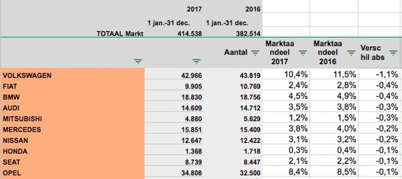Click the total market value 414.538
The image size is (402, 179).
pyautogui.click(x=190, y=34)
